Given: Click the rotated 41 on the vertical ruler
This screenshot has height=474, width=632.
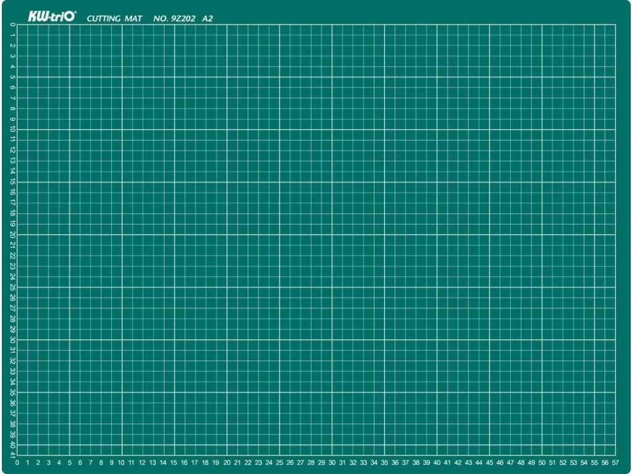Looking at the screenshot, I should tap(13, 455).
